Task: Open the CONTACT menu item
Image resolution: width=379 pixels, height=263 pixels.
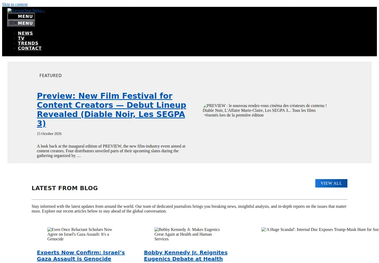Action: pyautogui.click(x=30, y=48)
